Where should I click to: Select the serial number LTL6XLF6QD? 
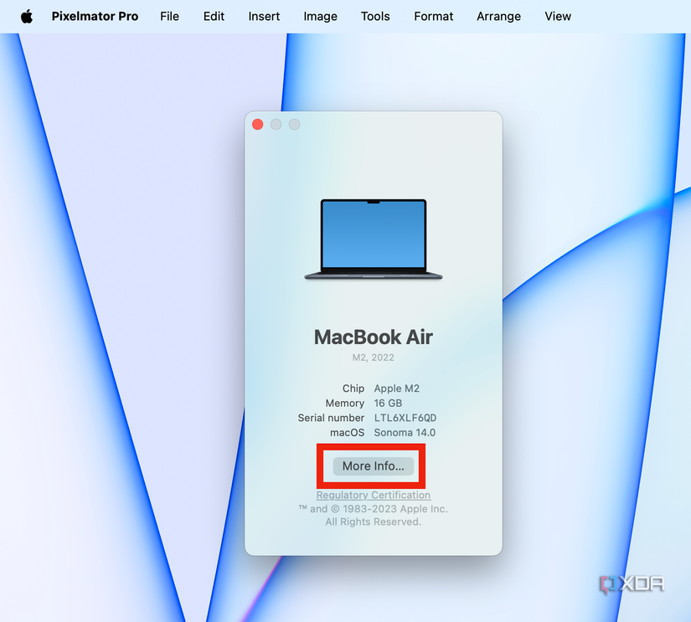click(405, 418)
